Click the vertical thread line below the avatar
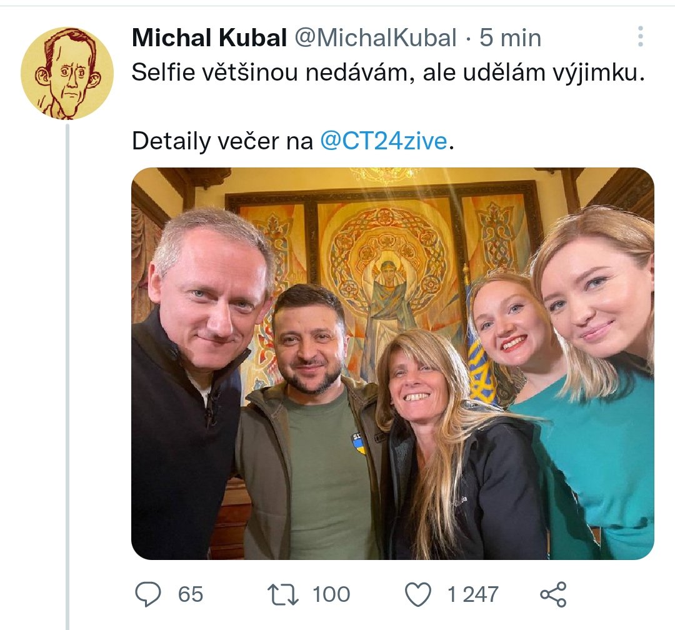The image size is (675, 630). 67,375
